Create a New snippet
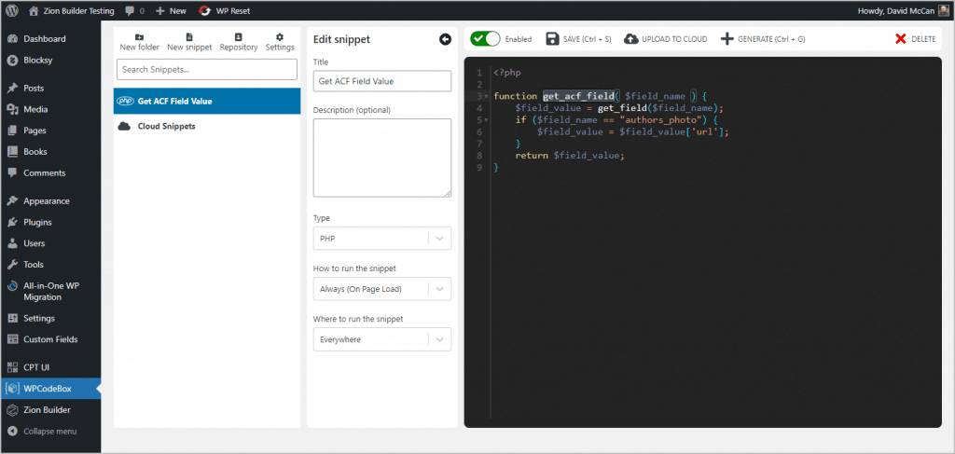This screenshot has width=955, height=454. pyautogui.click(x=189, y=42)
